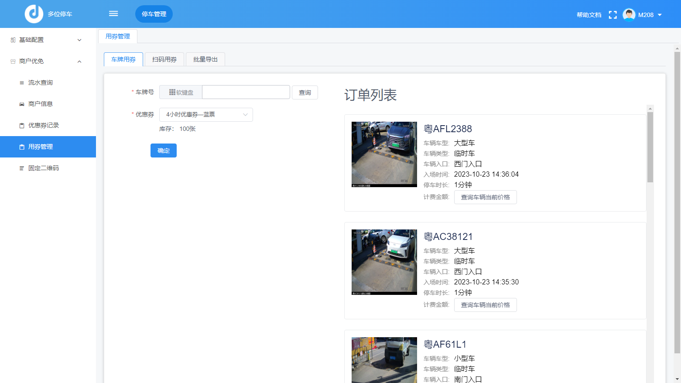The height and width of the screenshot is (383, 681).
Task: Select the plate text 粤AC38121
Action: [448, 236]
